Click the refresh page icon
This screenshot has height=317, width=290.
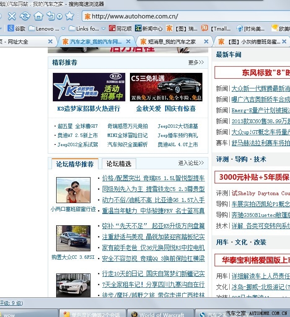coord(25,16)
